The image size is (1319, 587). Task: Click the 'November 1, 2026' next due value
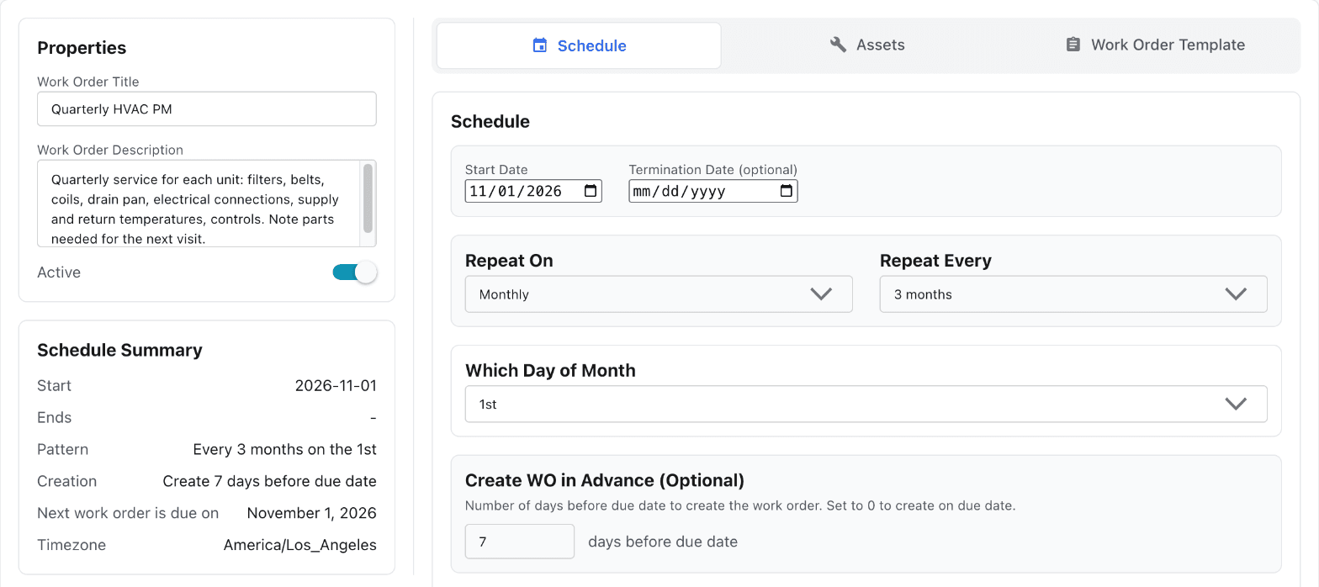click(312, 513)
